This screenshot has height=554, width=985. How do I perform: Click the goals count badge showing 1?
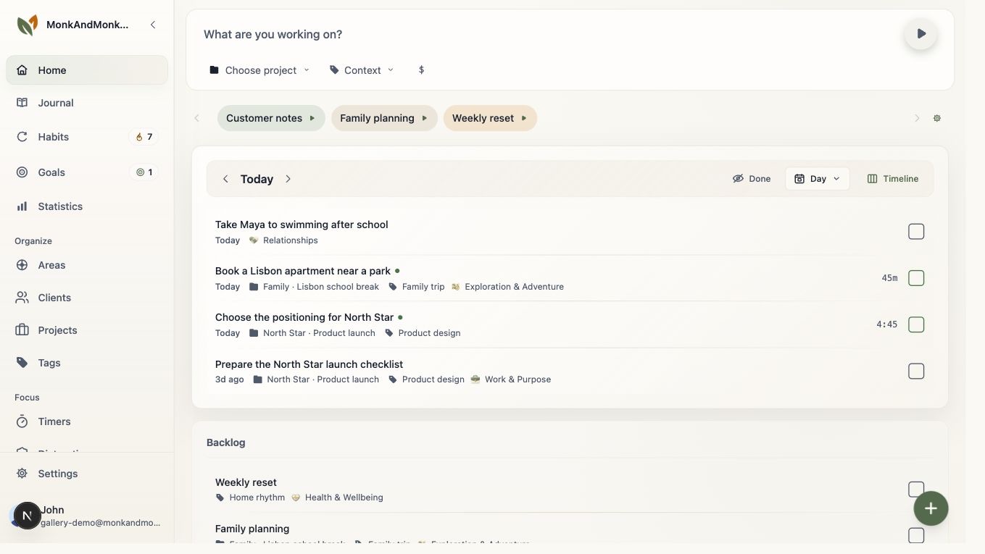144,172
